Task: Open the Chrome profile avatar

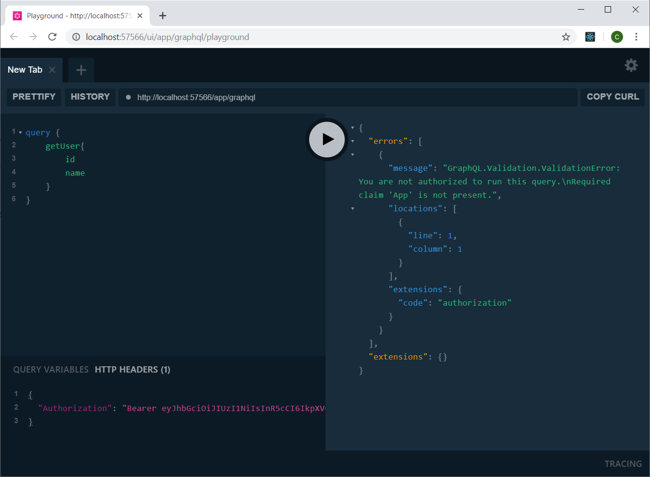Action: [617, 37]
